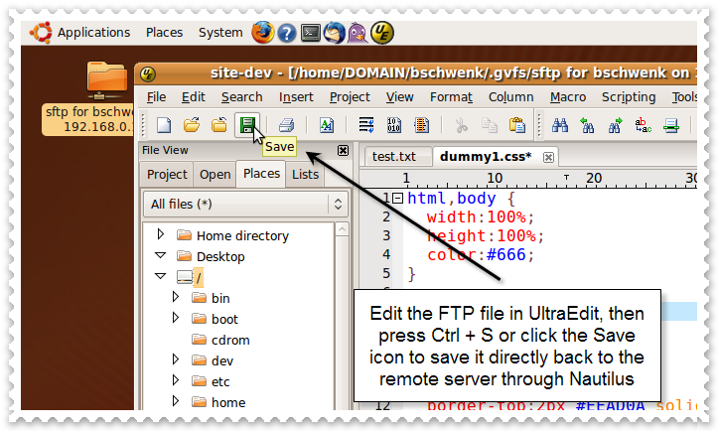Toggle column mode toolbar icon
This screenshot has width=718, height=431.
pyautogui.click(x=421, y=124)
